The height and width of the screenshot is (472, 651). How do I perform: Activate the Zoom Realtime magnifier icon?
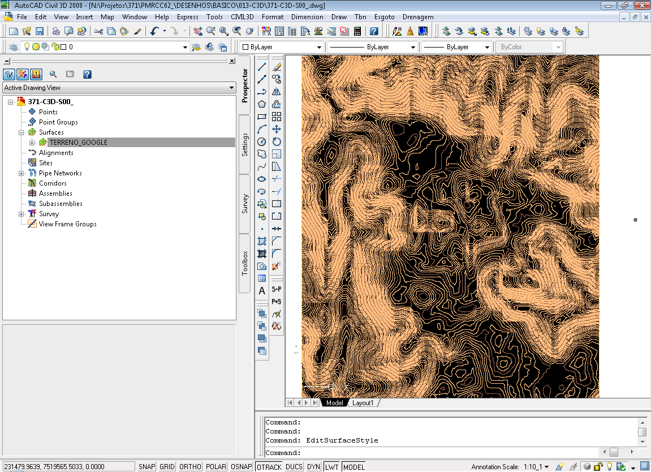tap(211, 31)
